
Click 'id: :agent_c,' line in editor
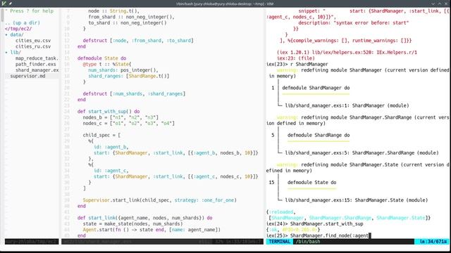[111, 170]
